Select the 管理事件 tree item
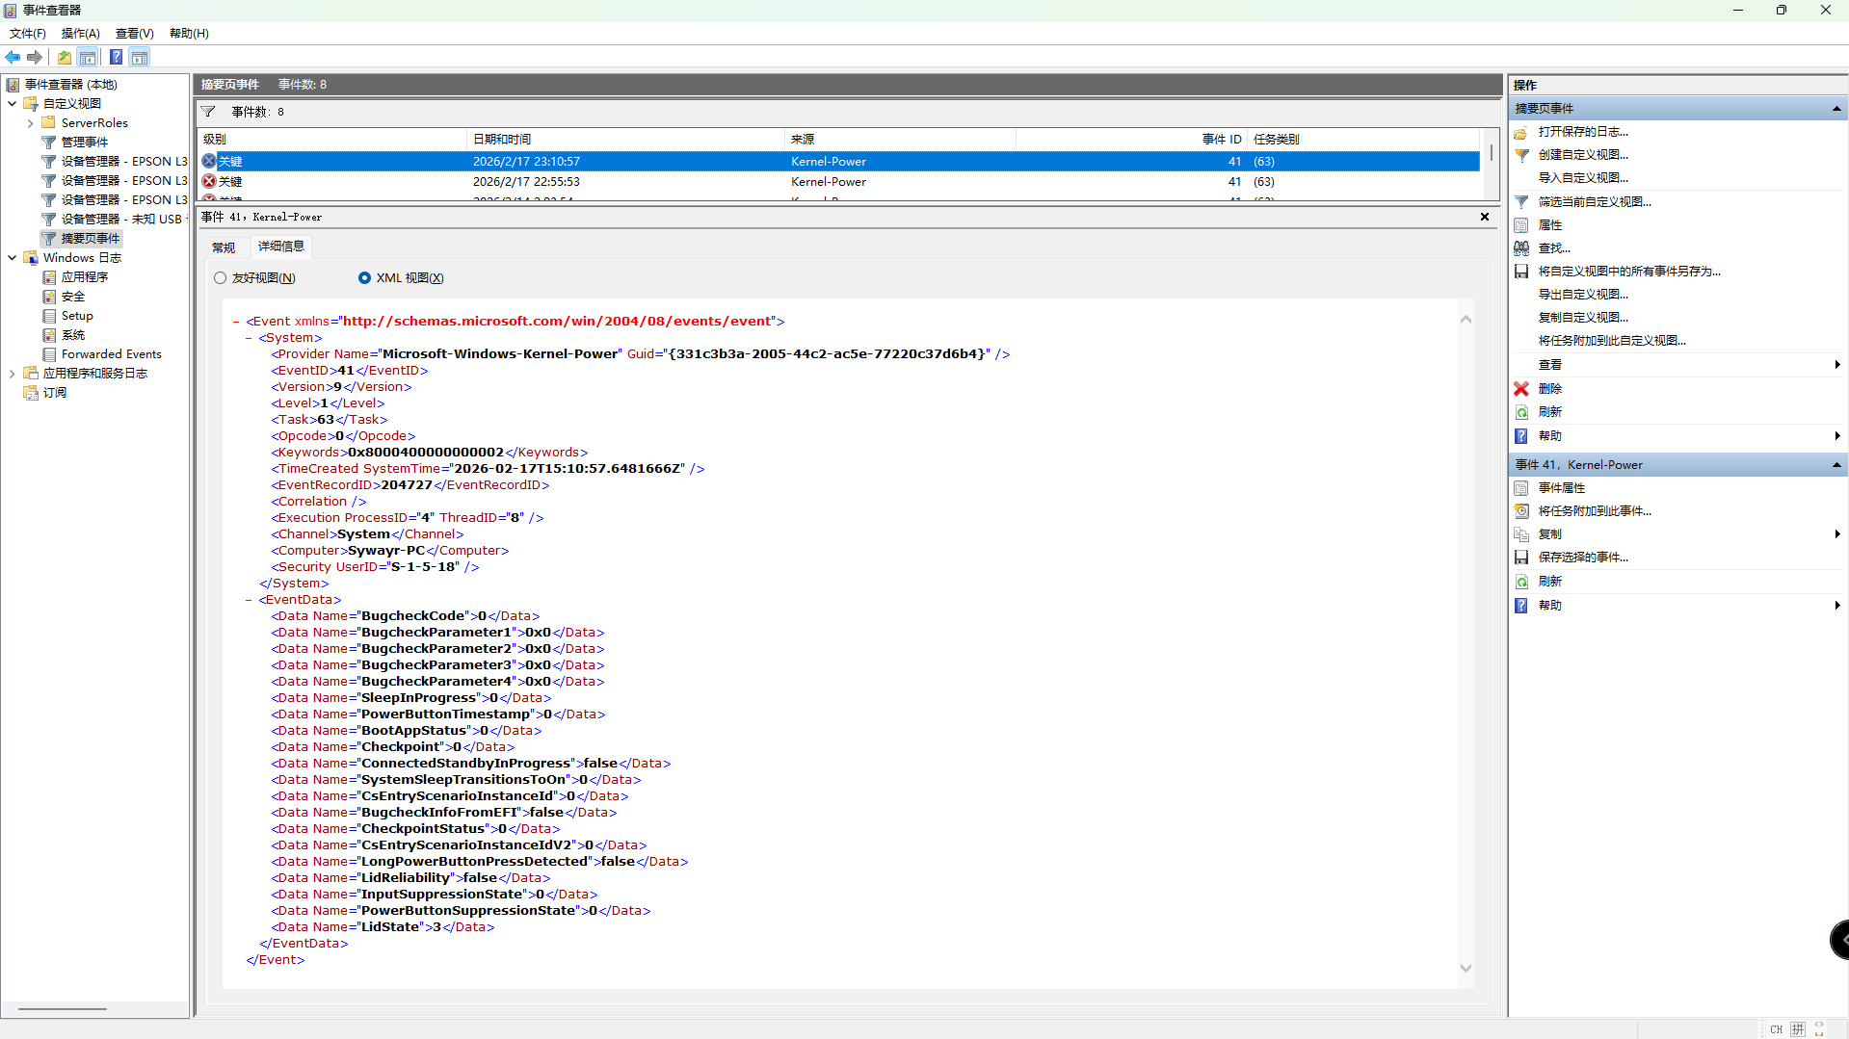This screenshot has width=1849, height=1039. pyautogui.click(x=85, y=143)
